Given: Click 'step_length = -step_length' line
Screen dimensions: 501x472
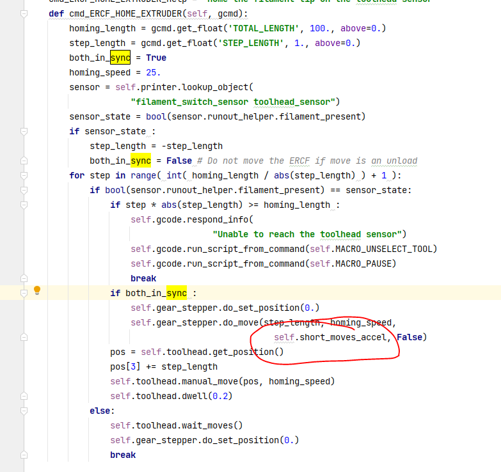Looking at the screenshot, I should click(156, 146).
